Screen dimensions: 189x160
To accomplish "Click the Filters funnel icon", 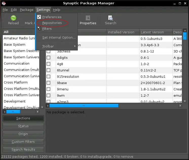I will point(39,29).
